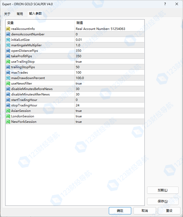
Task: Select AsianSession true value
Action: click(110, 111)
